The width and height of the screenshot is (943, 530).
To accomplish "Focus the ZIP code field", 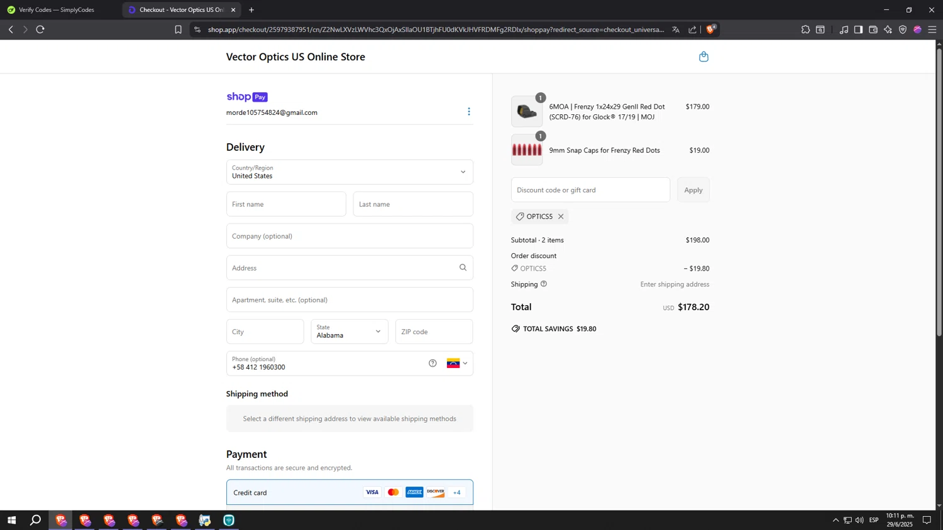I will [x=434, y=332].
